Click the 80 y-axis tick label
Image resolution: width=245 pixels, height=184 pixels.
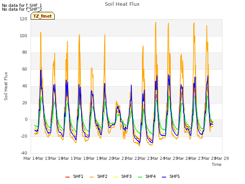[24, 53]
